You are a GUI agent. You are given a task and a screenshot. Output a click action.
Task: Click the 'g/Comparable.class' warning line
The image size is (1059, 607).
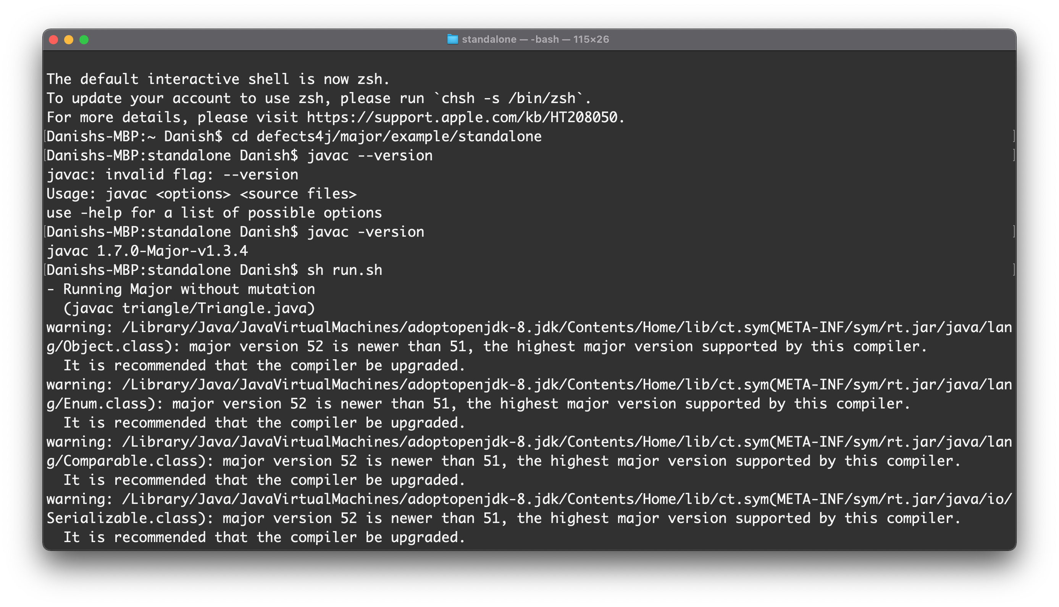(x=504, y=461)
